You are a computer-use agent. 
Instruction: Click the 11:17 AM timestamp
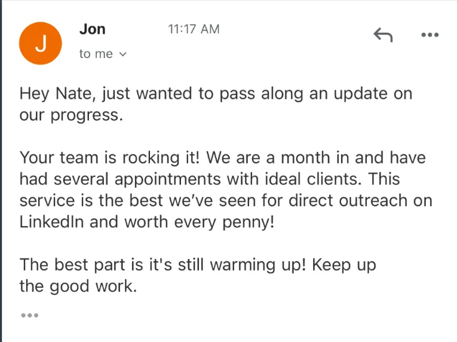pos(194,29)
